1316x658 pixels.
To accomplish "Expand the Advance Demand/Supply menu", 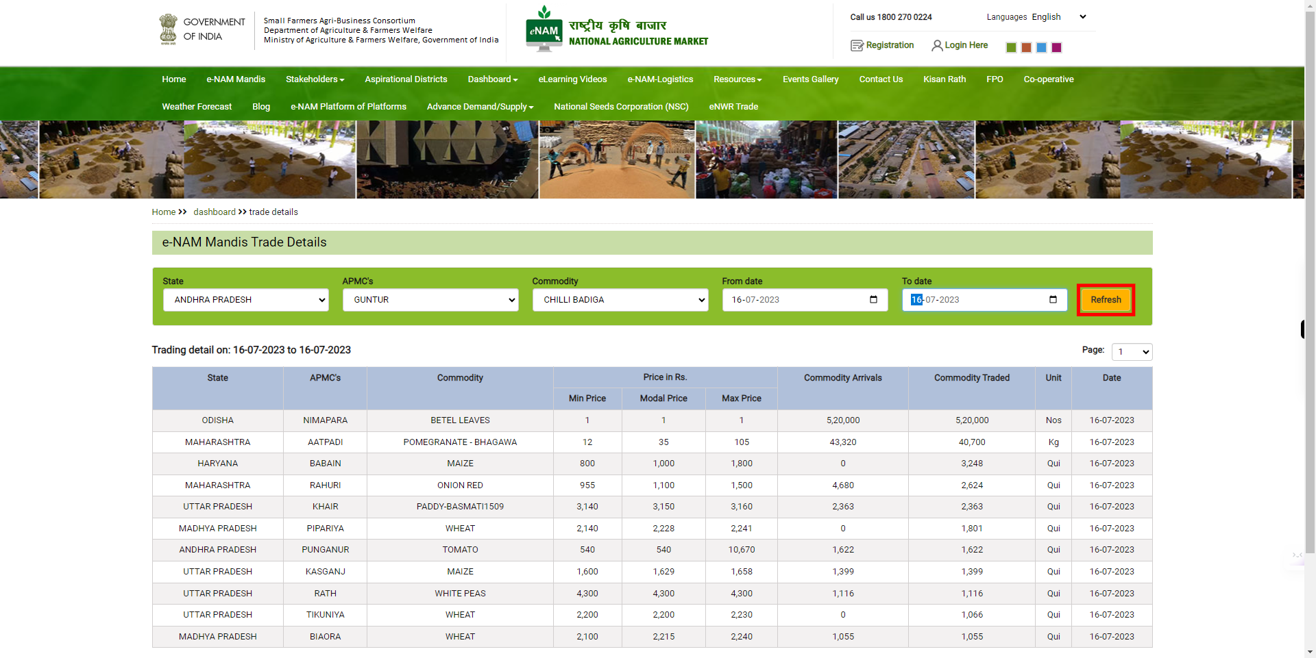I will click(x=480, y=107).
